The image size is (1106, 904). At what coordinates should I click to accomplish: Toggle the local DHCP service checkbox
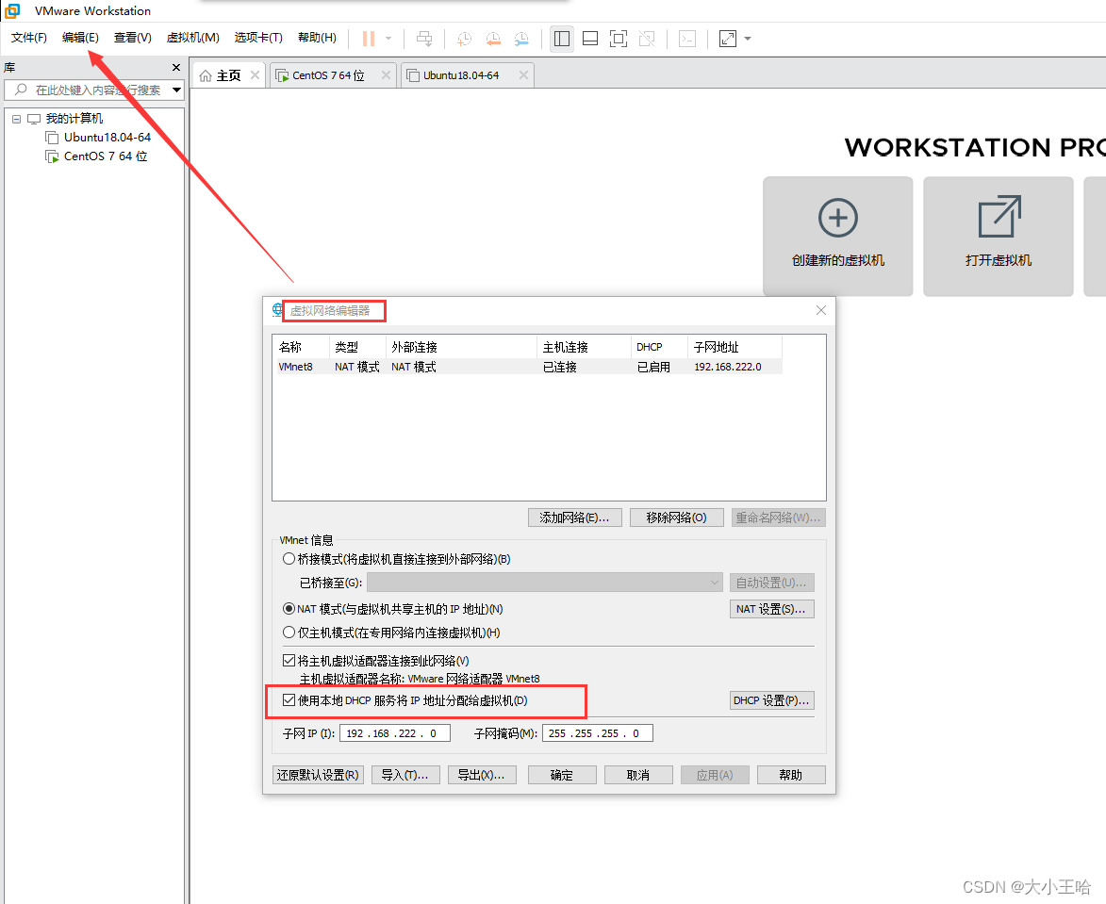(x=289, y=700)
